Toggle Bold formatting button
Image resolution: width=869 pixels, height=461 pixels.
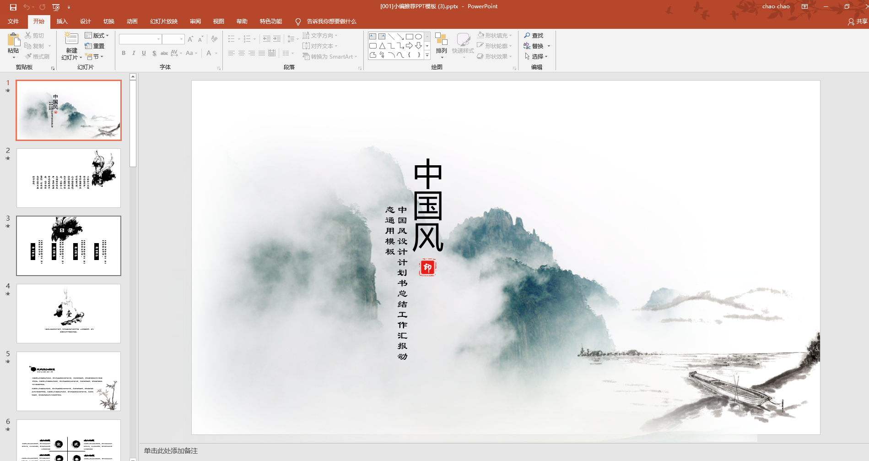pyautogui.click(x=124, y=53)
